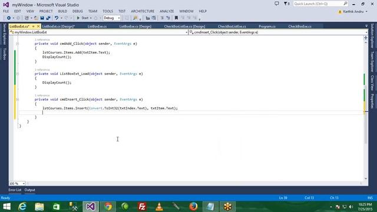The image size is (377, 212).
Task: Open VLC media player from the taskbar
Action: pos(159,207)
